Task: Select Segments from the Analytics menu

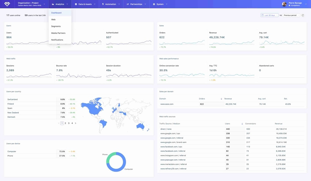Action: pyautogui.click(x=56, y=26)
